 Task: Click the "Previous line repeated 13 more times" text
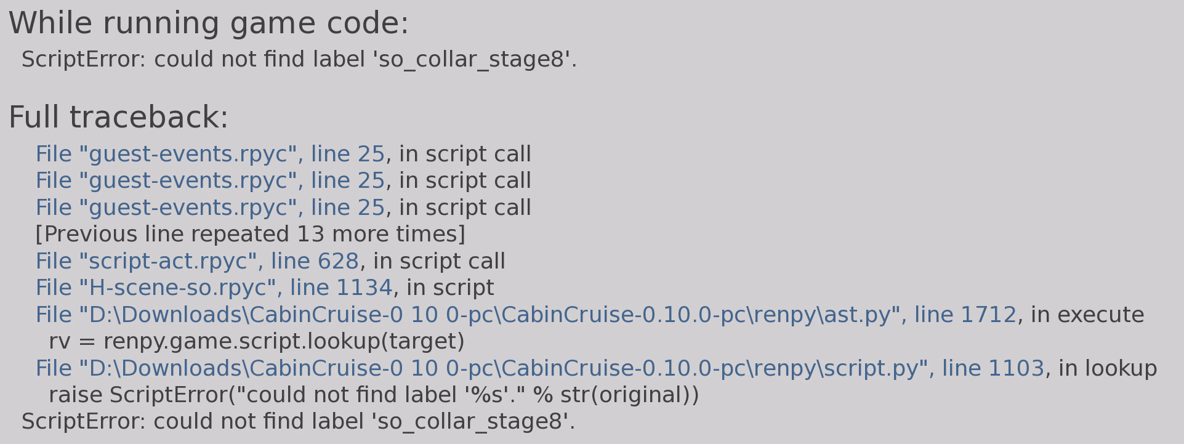250,235
